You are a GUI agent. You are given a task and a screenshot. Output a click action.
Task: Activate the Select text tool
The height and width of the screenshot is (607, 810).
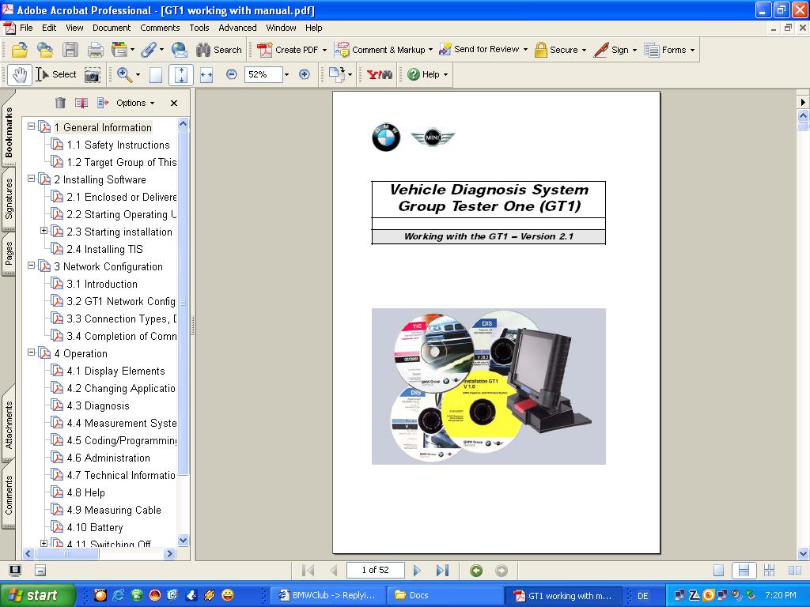[57, 75]
